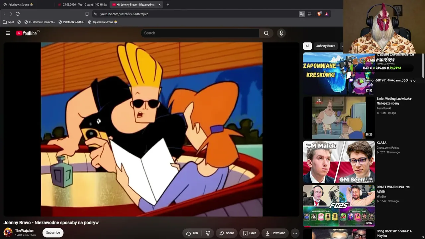This screenshot has width=425, height=239.
Task: Open TheWajcher channel name link
Action: tap(24, 231)
